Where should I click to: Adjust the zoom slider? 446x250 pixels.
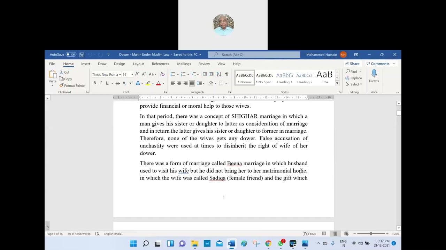(371, 234)
